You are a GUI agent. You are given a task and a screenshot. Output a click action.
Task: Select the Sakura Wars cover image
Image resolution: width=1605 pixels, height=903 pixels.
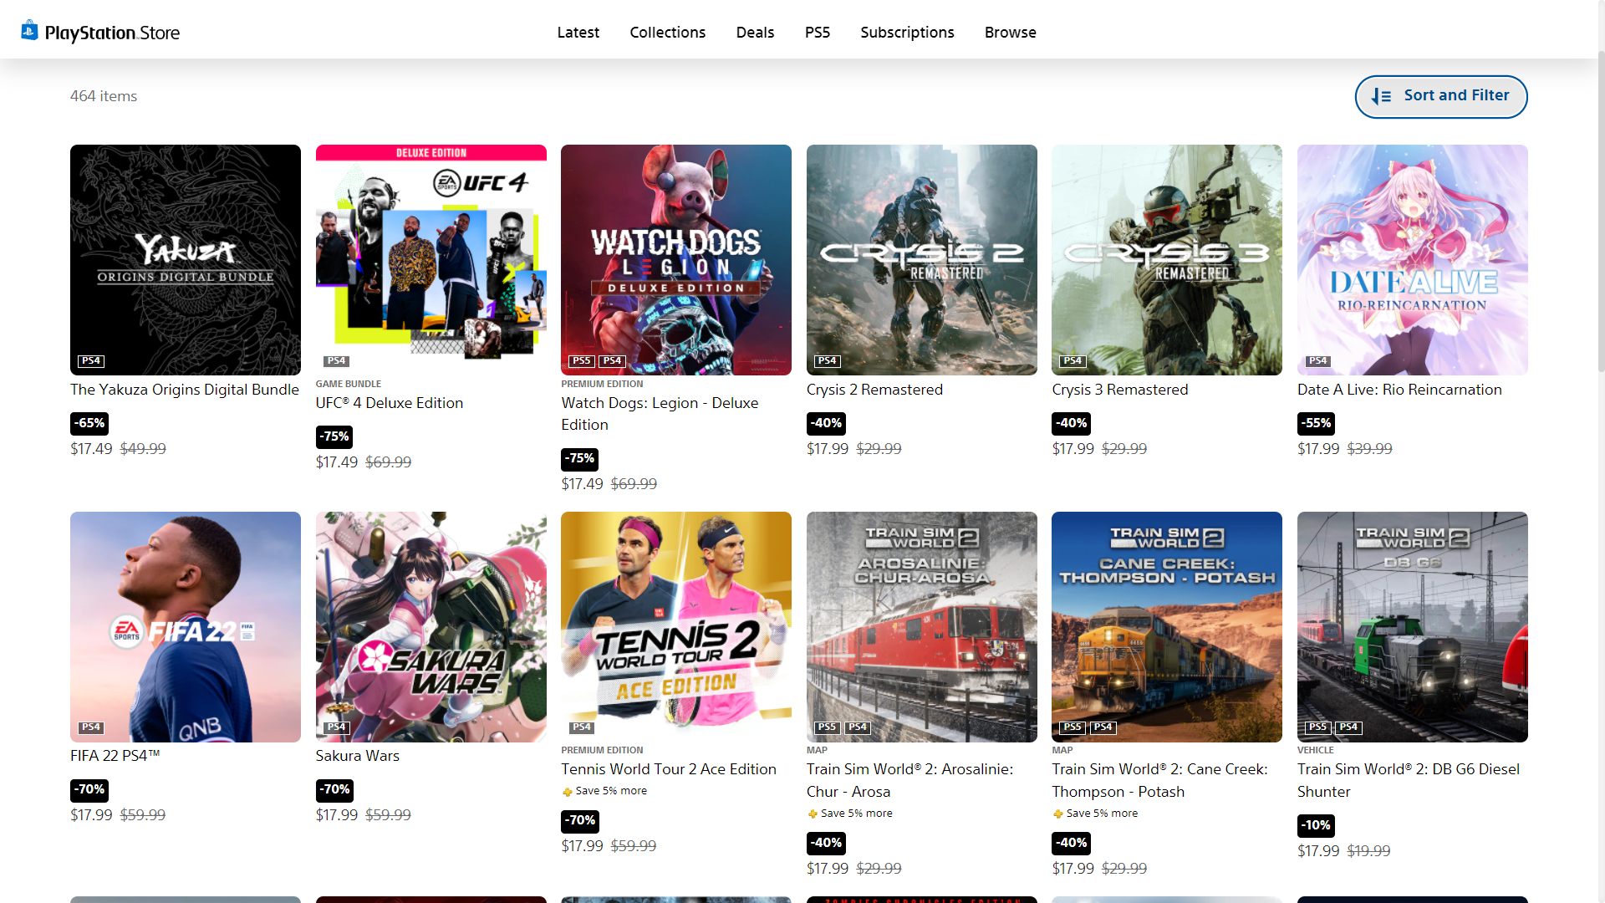coord(431,626)
